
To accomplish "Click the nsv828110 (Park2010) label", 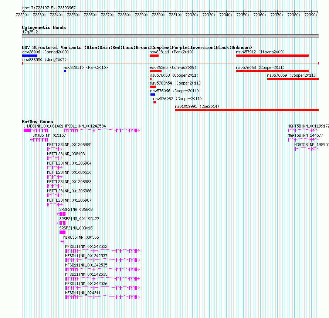I will 86,67.
